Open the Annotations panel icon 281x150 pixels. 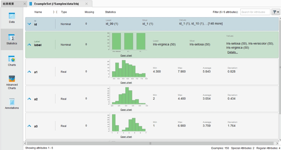click(12, 103)
